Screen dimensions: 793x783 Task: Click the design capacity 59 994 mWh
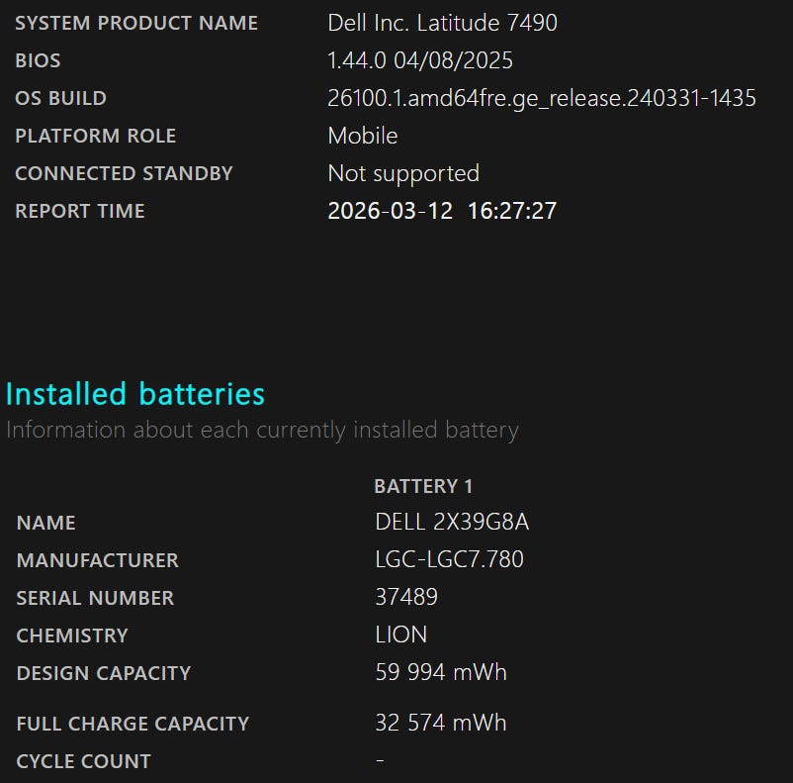[x=441, y=673]
